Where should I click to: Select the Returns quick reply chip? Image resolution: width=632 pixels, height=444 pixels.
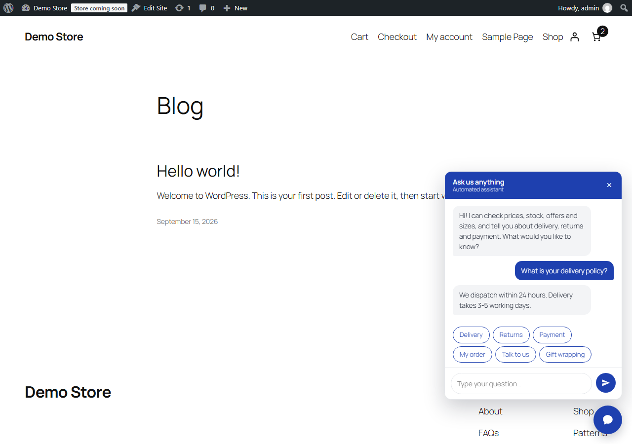[x=511, y=335]
